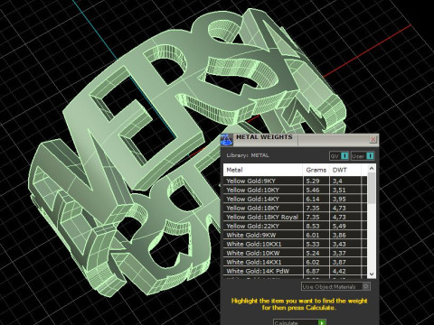Select the Yellow Gold:14KY row

pos(295,199)
